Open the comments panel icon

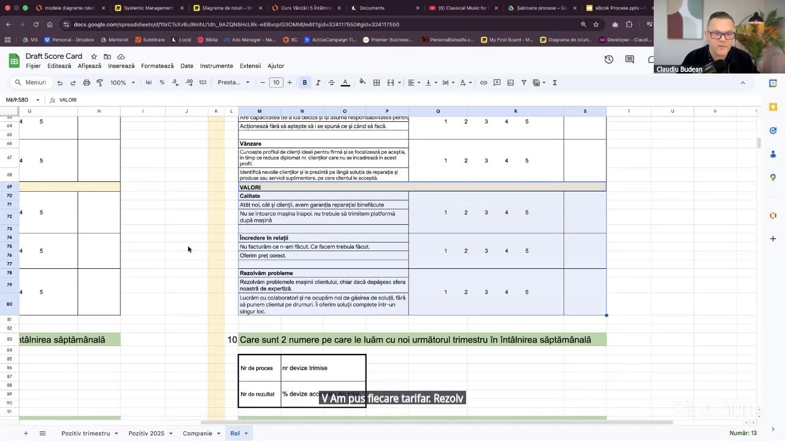[x=629, y=59]
